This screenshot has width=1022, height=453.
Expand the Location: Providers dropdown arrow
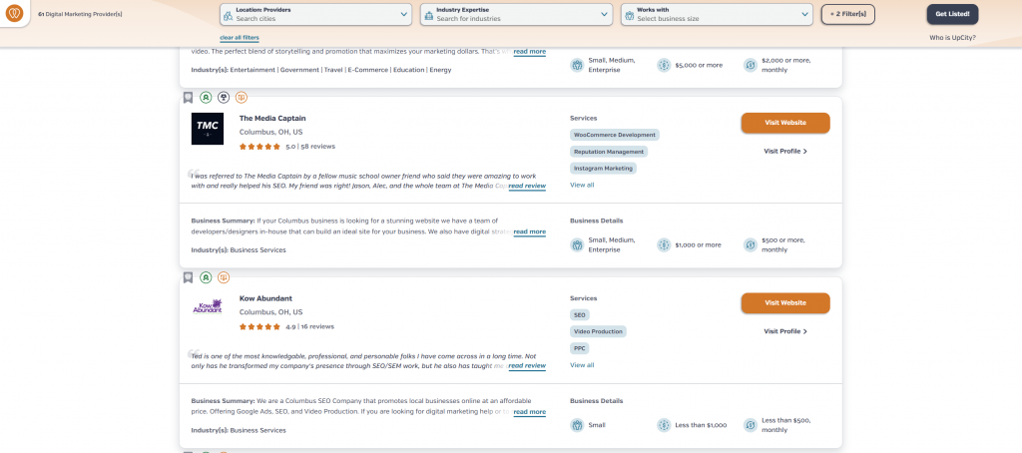[x=404, y=15]
